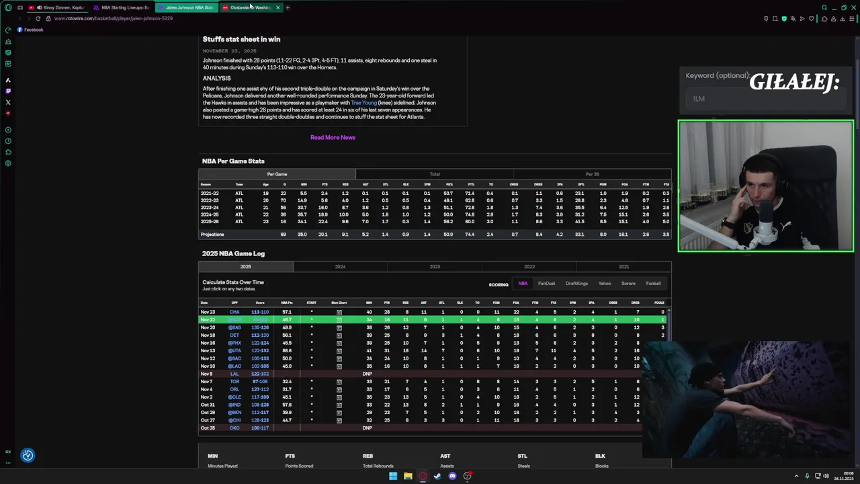The width and height of the screenshot is (860, 484).
Task: Choose FanDuel scoring option
Action: (546, 284)
